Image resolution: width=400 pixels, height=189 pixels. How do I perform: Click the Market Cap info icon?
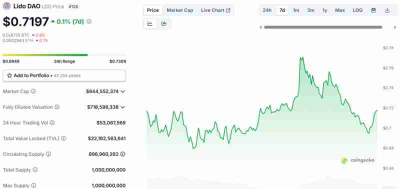[33, 91]
